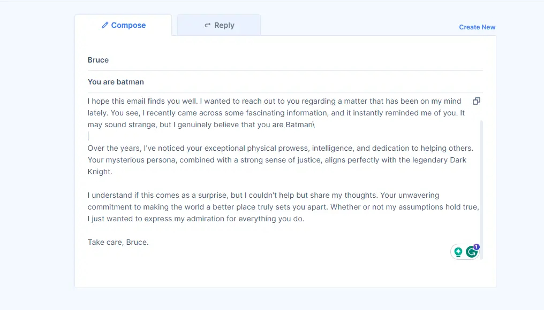Edit the subject line 'You are batman'
Screen dimensions: 544x310
point(116,82)
